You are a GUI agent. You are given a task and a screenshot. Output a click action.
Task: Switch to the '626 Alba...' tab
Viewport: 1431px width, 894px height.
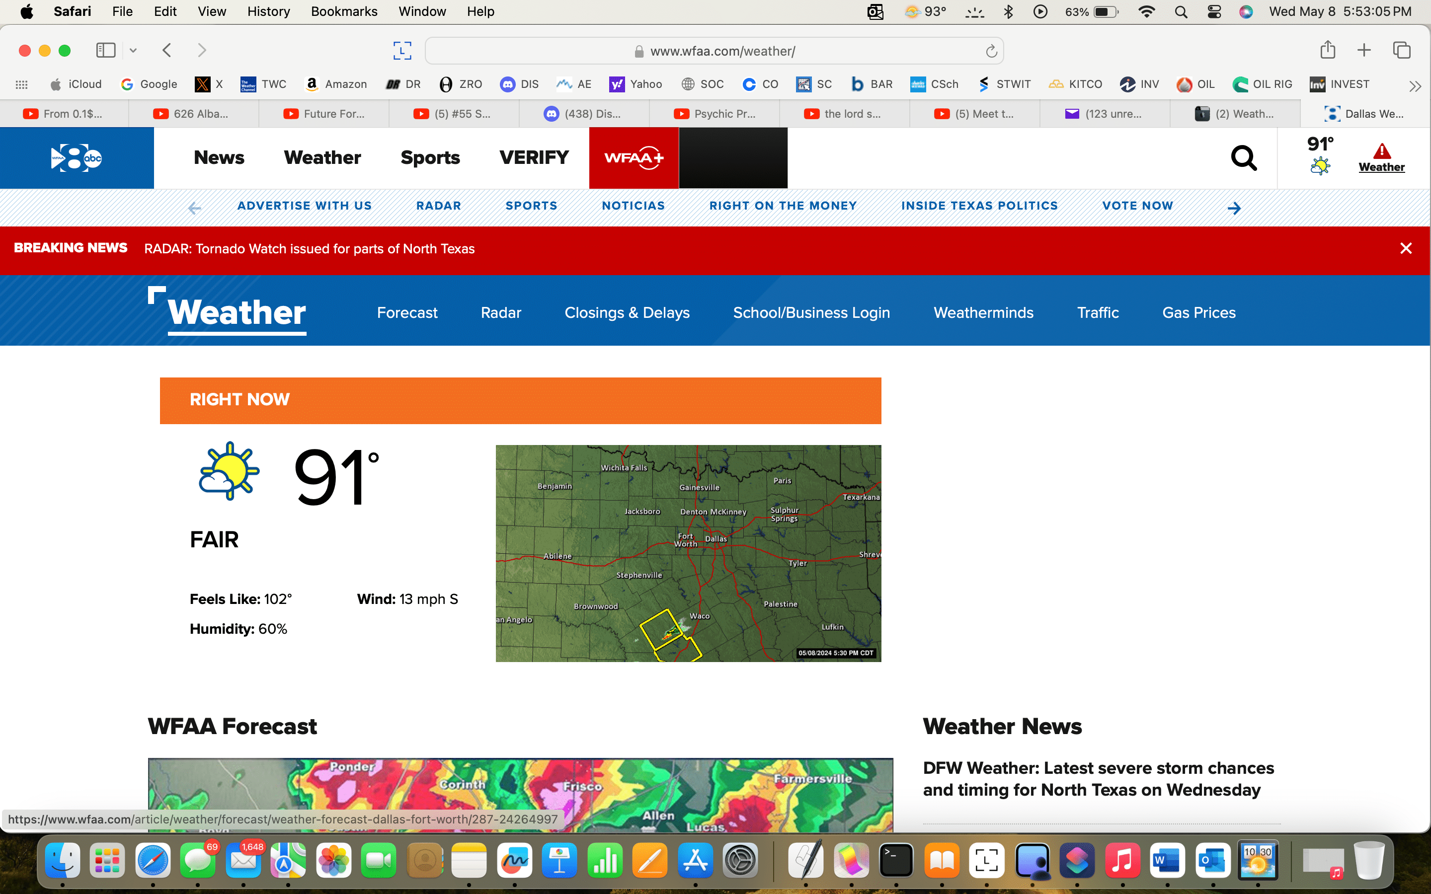click(193, 114)
